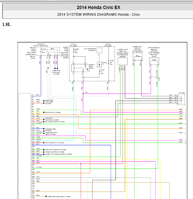Click the junction connector box at right
The width and height of the screenshot is (193, 199).
181,99
